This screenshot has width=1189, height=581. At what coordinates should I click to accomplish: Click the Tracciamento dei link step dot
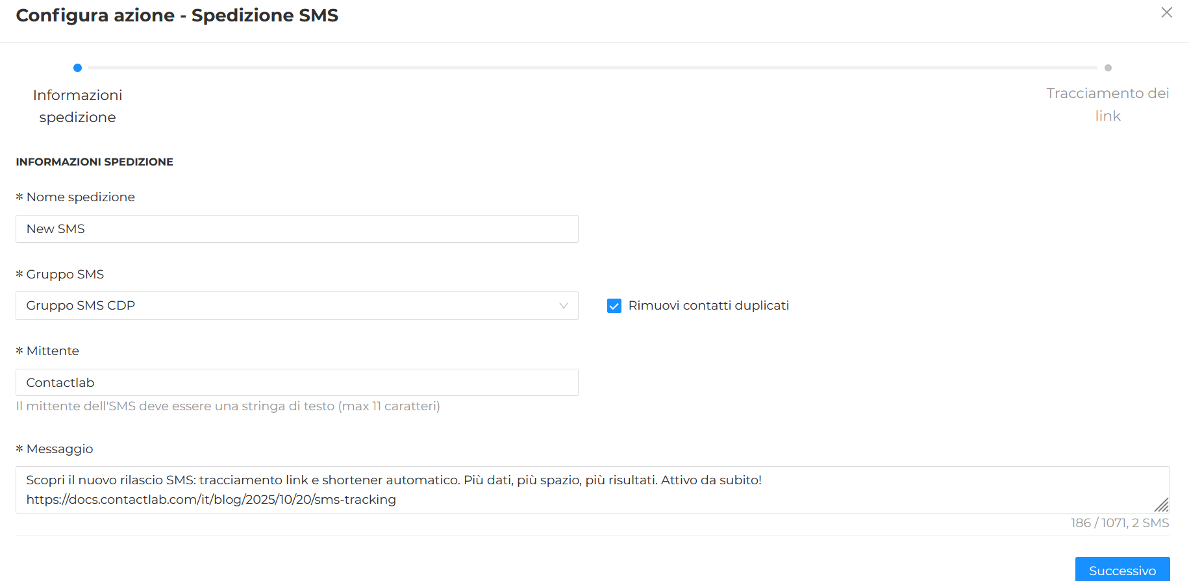click(x=1108, y=68)
